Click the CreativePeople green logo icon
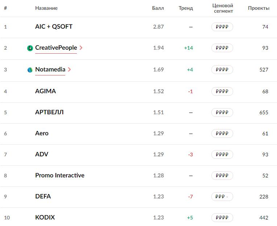Viewport: 277px width, 226px height. [30, 48]
